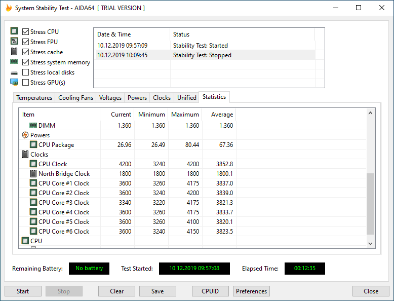
Task: Click the CPU Clock average 3852.8
Action: 224,164
